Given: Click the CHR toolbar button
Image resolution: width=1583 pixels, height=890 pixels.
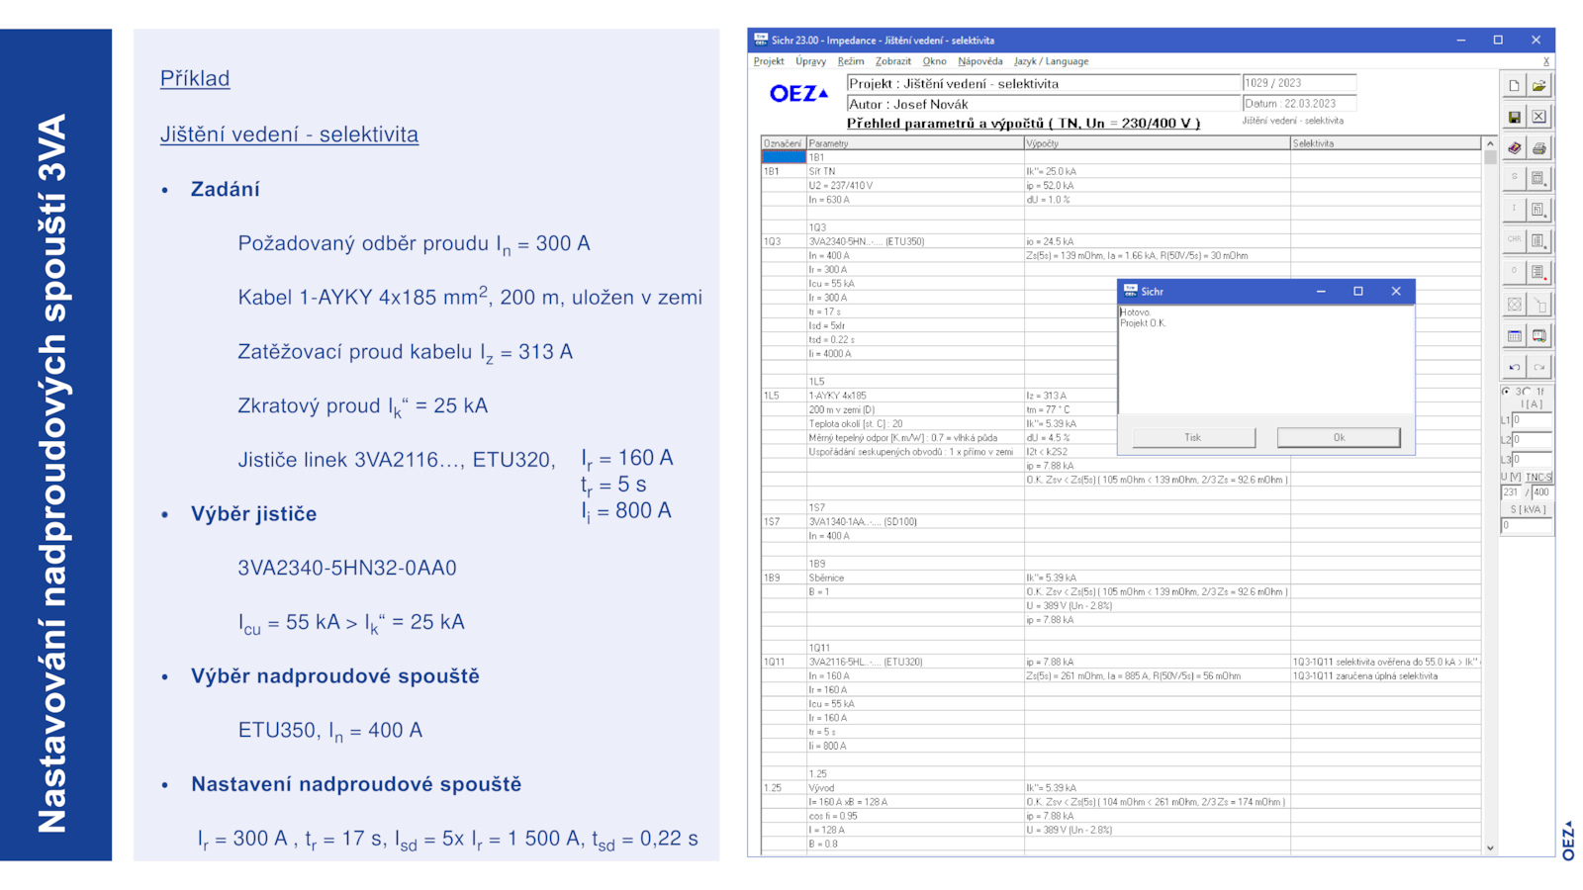Looking at the screenshot, I should tap(1514, 240).
